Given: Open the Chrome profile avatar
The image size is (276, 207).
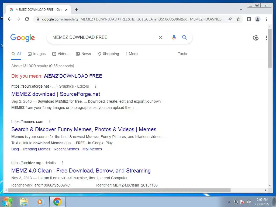Looking at the screenshot, I should (257, 19).
